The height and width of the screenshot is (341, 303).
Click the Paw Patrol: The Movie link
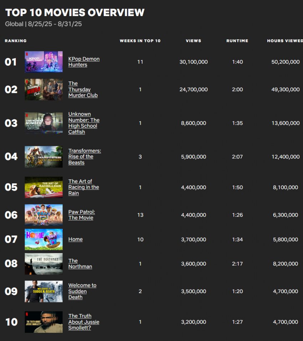81,215
